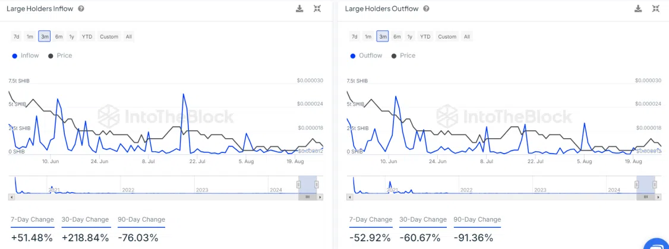Select 7d range on Inflow chart

17,37
